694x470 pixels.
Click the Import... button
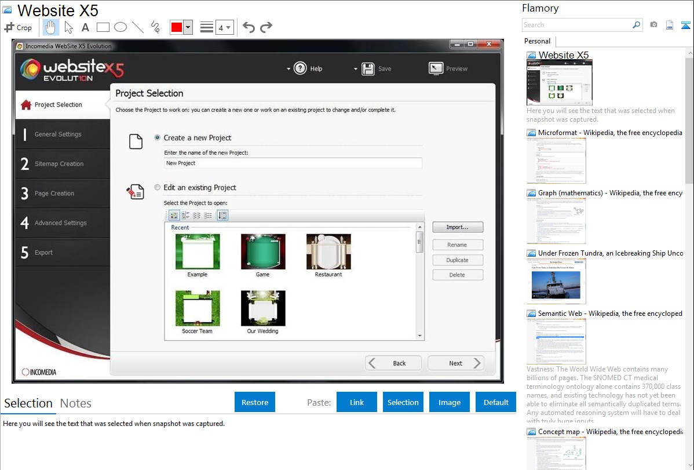coord(458,227)
